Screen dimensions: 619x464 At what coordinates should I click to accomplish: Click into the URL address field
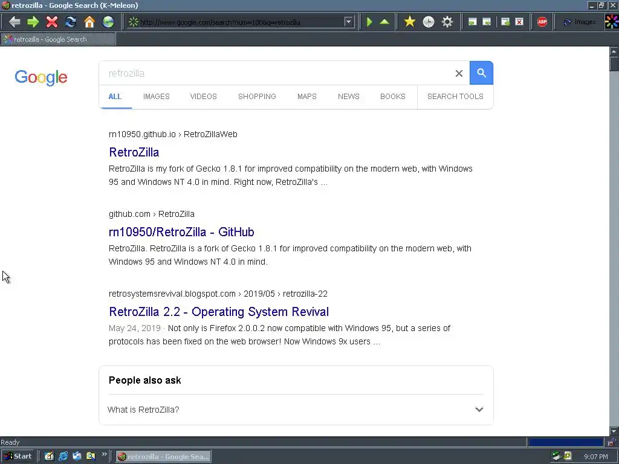pos(241,22)
